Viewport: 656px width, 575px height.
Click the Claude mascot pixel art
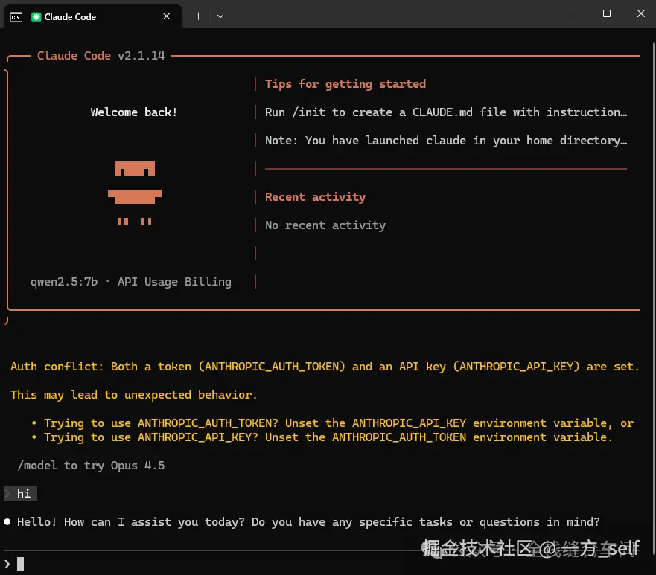pos(135,193)
